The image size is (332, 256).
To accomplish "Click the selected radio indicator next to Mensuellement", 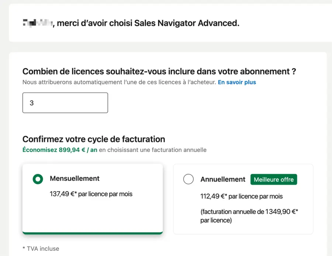I will pyautogui.click(x=38, y=179).
